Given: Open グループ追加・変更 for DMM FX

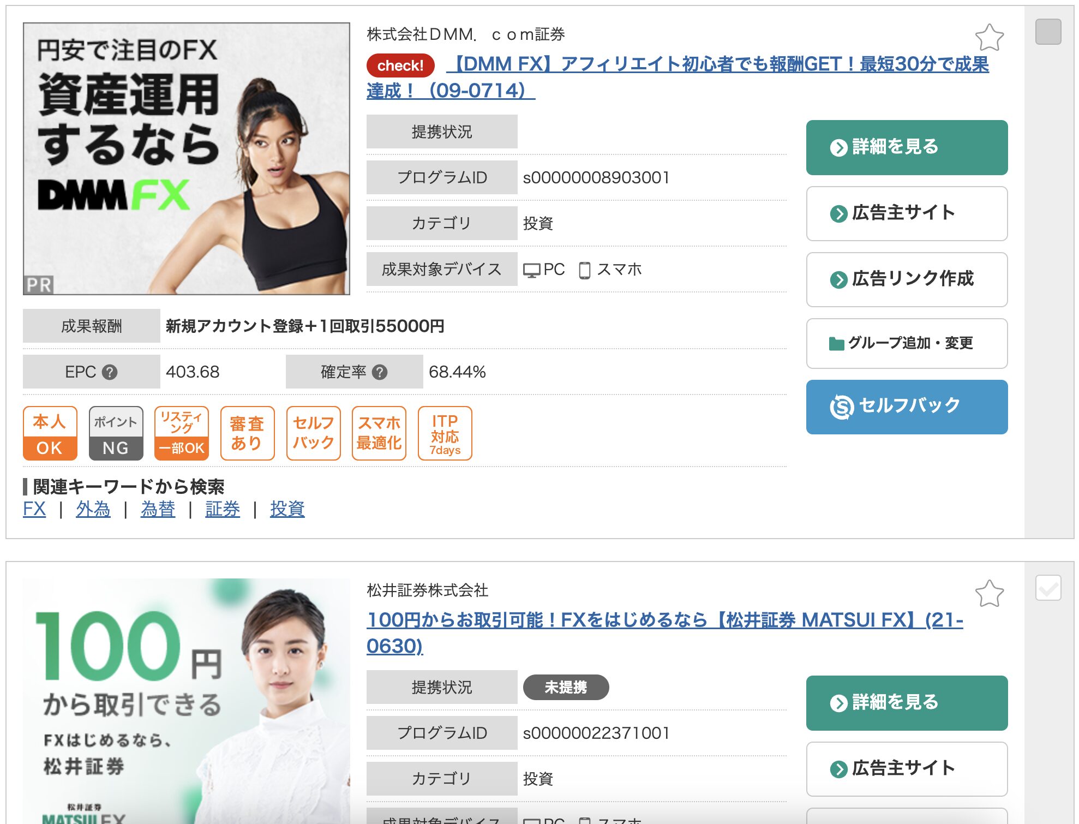Looking at the screenshot, I should pos(907,343).
